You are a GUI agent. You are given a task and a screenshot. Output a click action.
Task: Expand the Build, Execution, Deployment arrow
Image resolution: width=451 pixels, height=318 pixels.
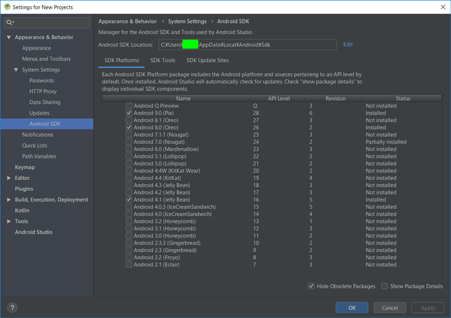8,200
